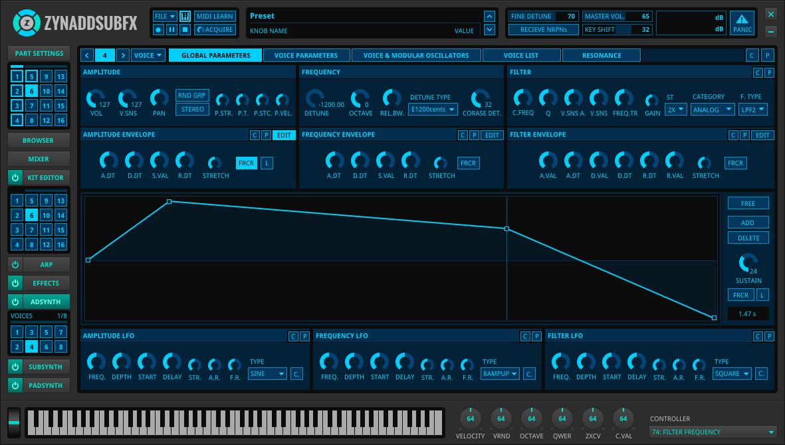Select envelope peak point on graph
The height and width of the screenshot is (445, 785).
coord(169,201)
